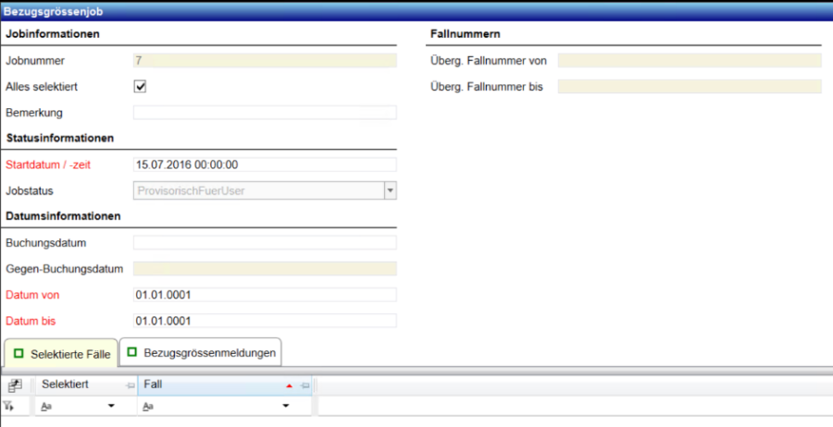The width and height of the screenshot is (833, 427).
Task: Open the column chooser icon in grid header
Action: [15, 385]
